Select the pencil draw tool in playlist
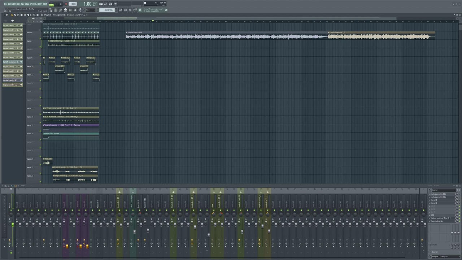 tap(12, 15)
